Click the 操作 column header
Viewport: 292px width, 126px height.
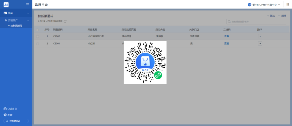coord(260,30)
